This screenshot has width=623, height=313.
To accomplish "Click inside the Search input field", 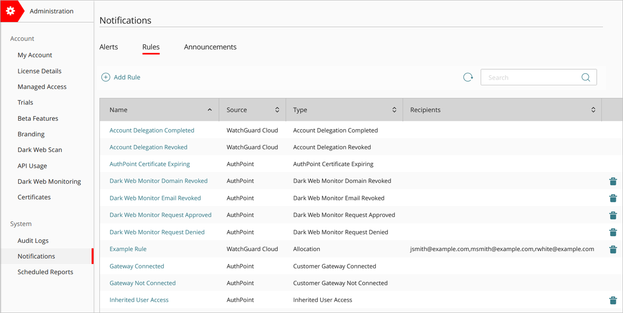I will point(530,77).
